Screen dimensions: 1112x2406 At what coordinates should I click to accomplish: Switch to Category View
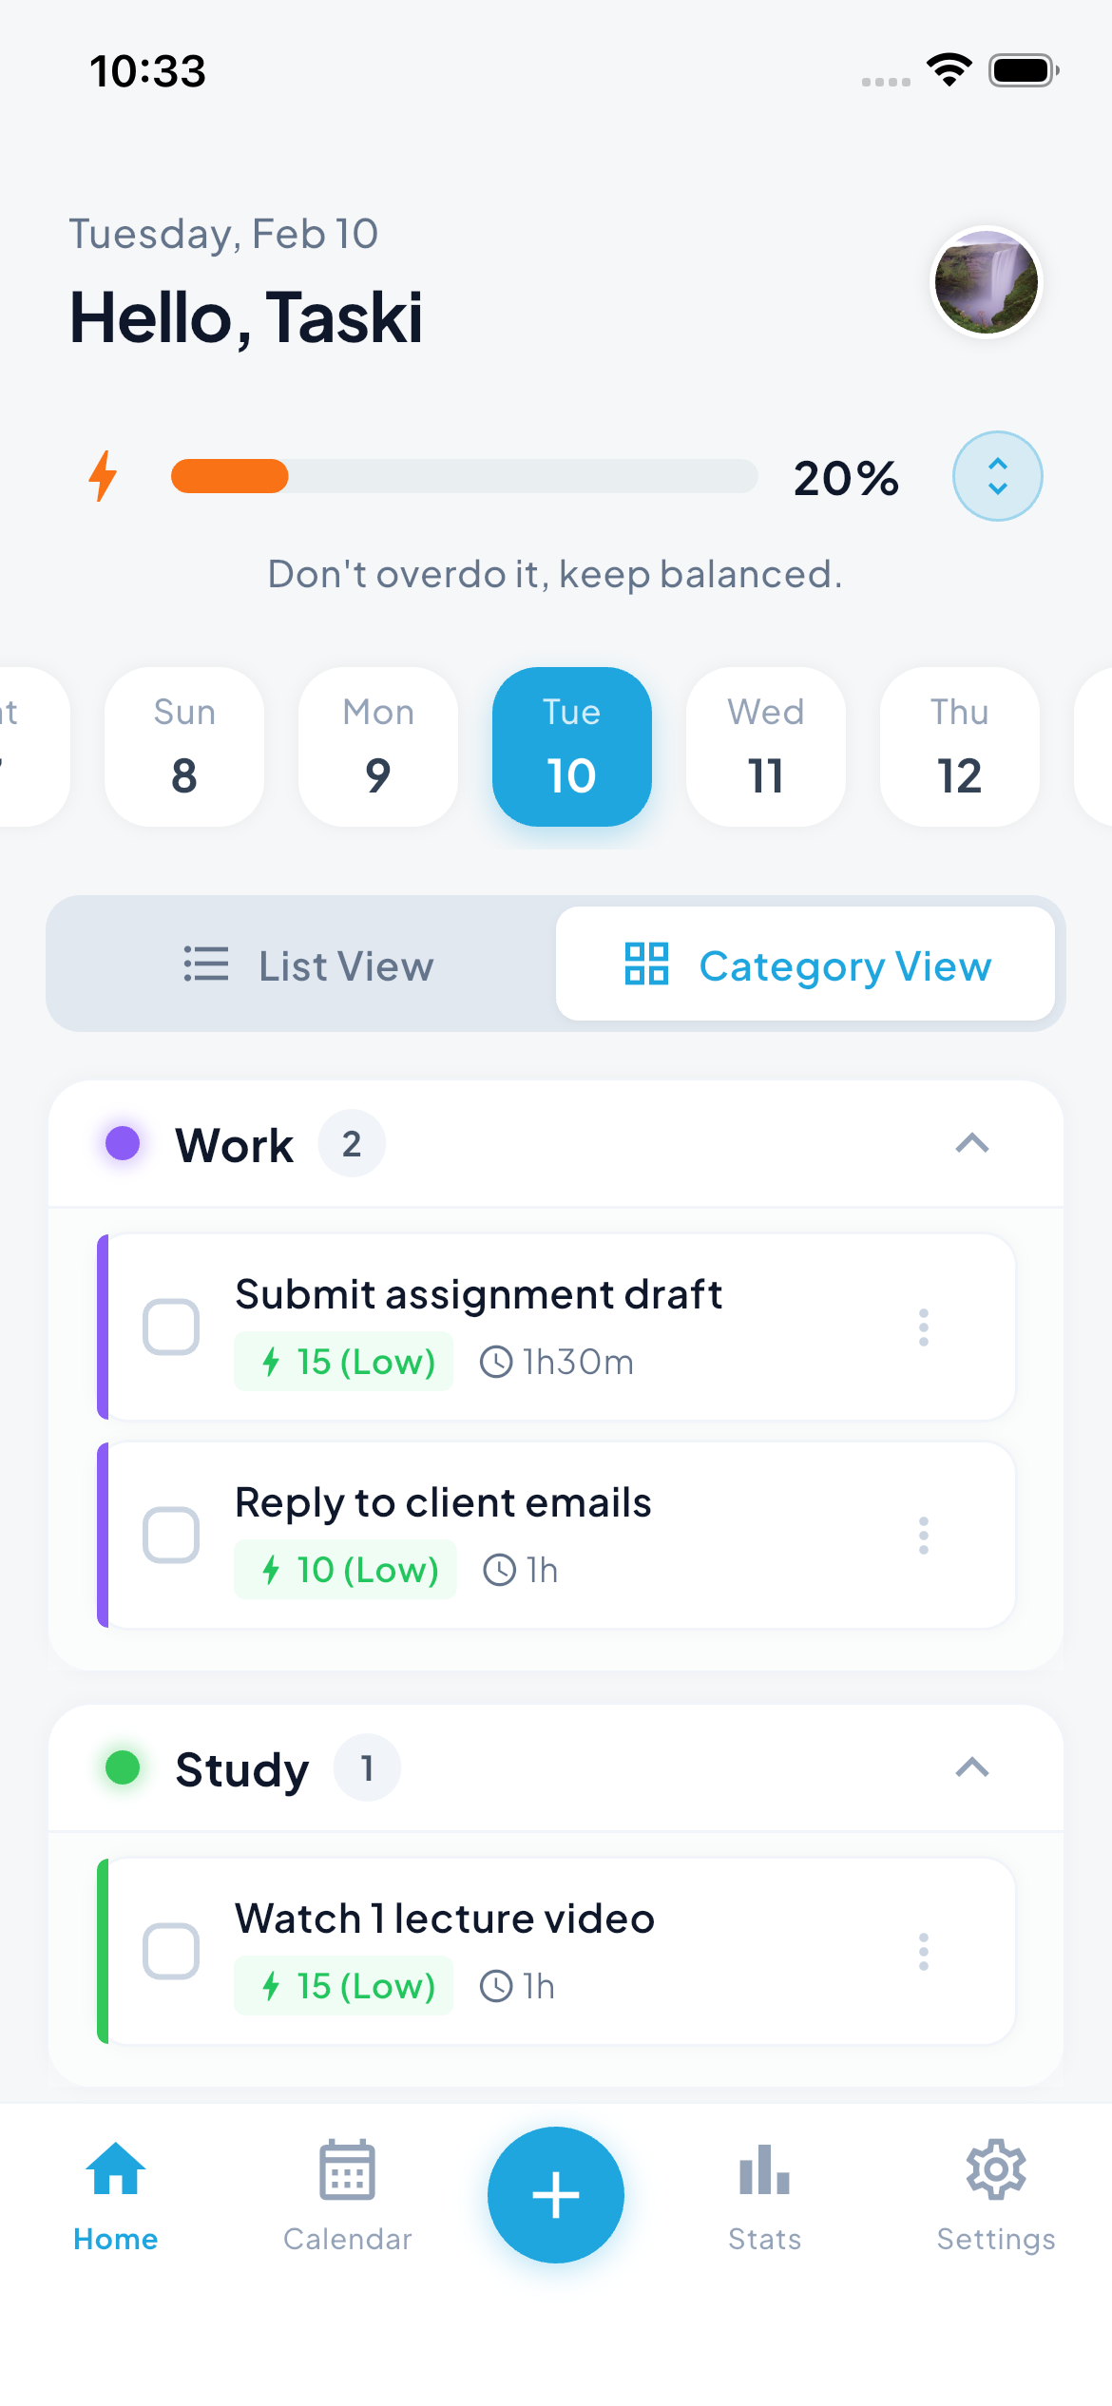(x=806, y=964)
